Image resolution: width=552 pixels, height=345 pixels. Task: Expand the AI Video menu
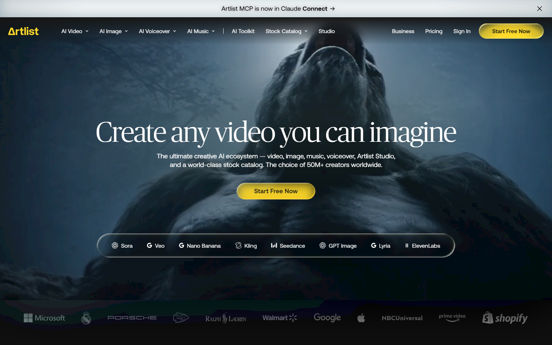(x=75, y=31)
